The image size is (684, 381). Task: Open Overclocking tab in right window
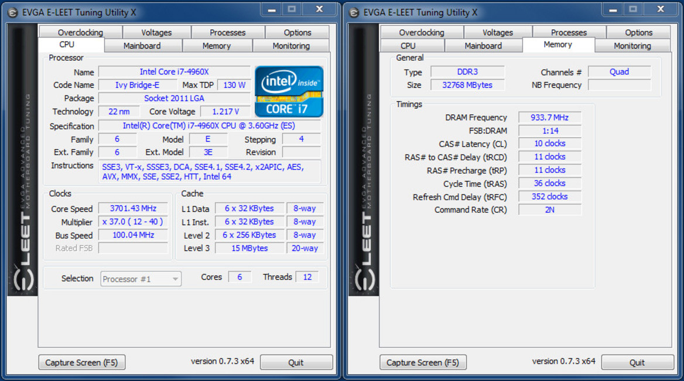422,32
